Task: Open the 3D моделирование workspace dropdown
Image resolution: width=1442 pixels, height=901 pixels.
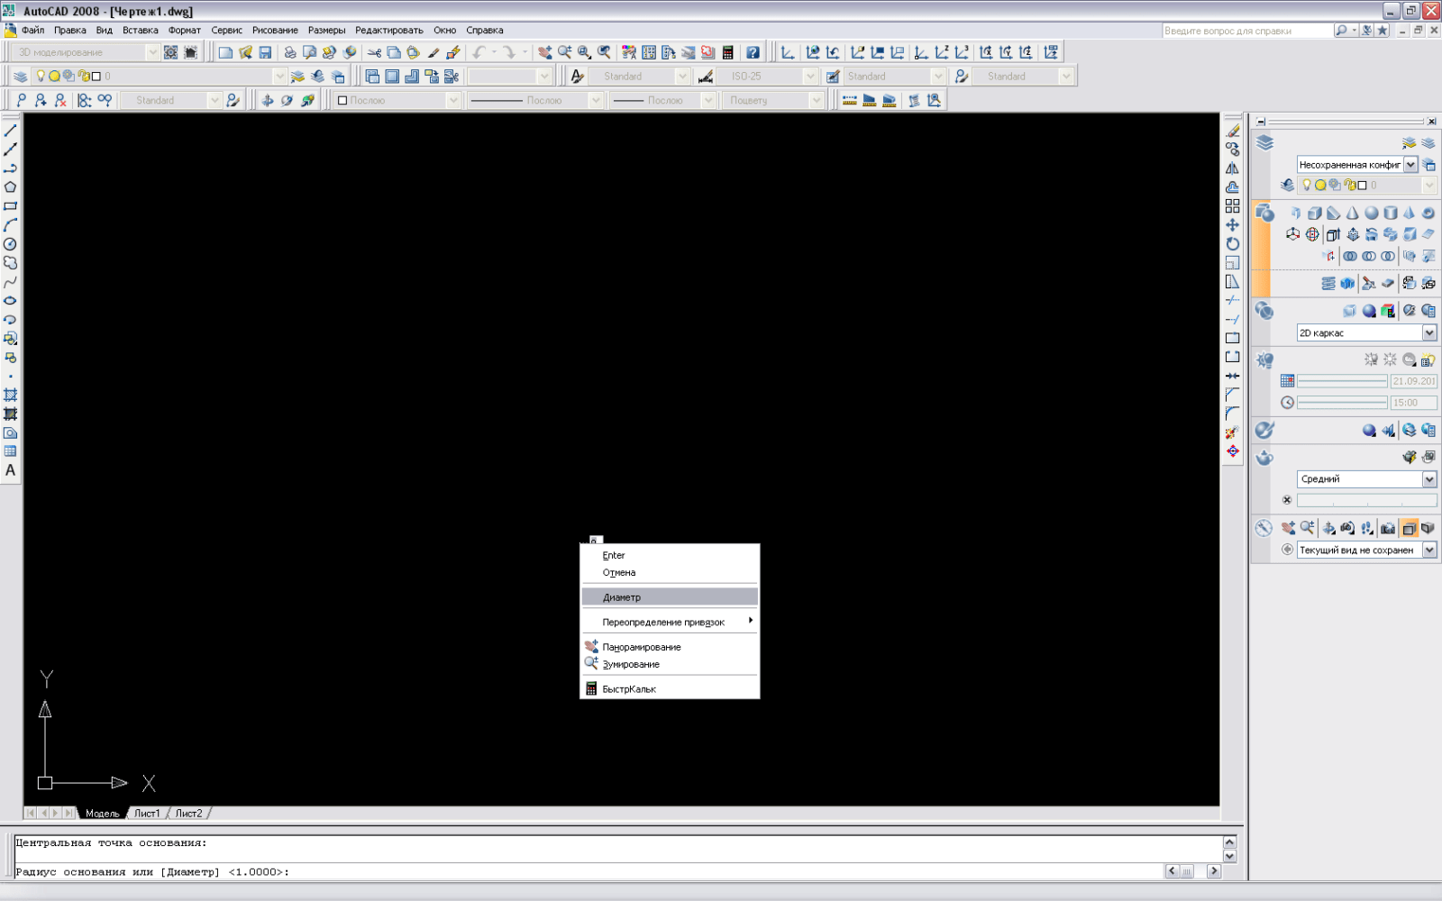Action: point(152,52)
